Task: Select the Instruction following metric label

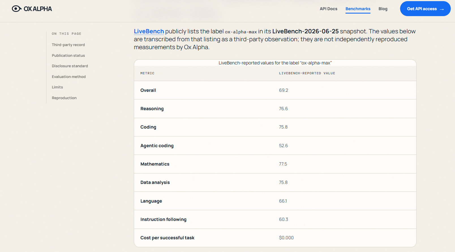Action: 163,220
